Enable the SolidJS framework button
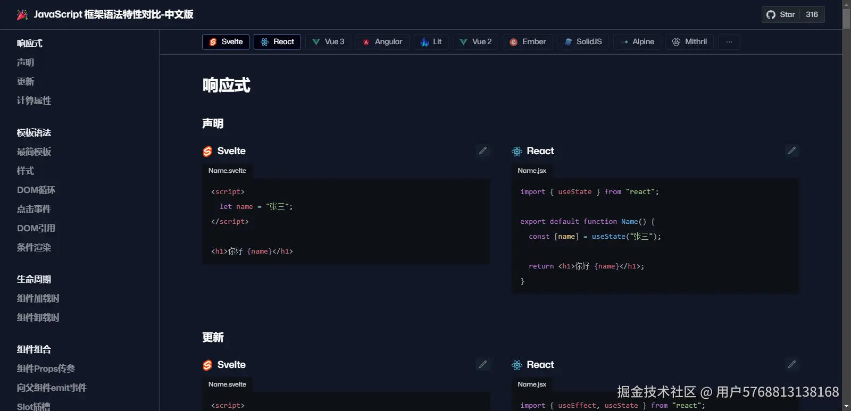Screen dimensions: 851x411 583,42
